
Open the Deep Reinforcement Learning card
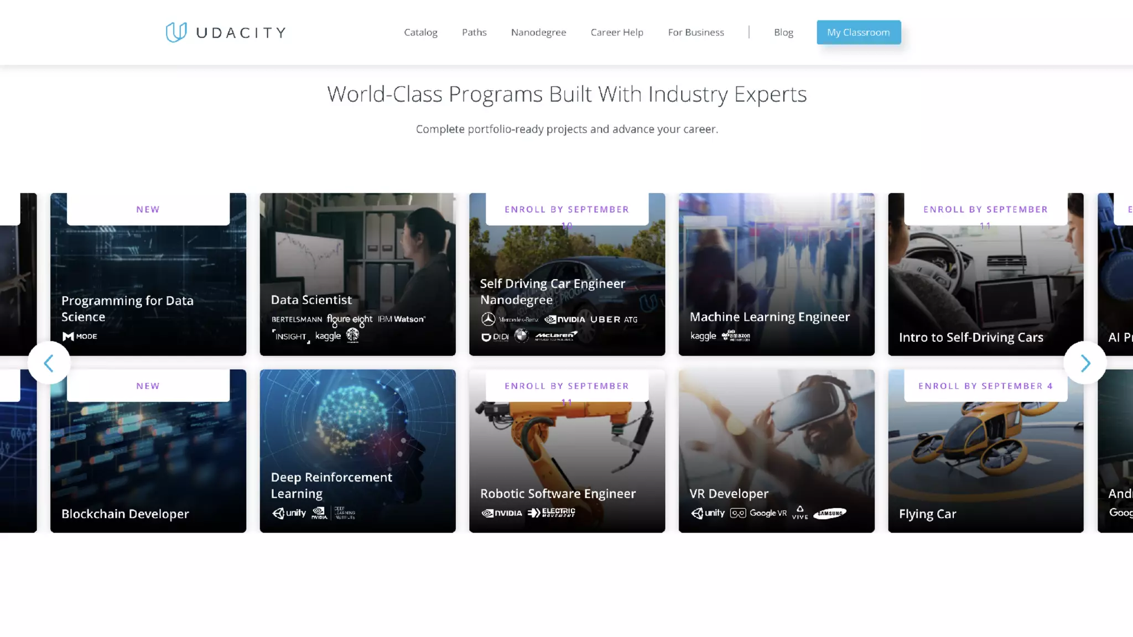coord(357,451)
